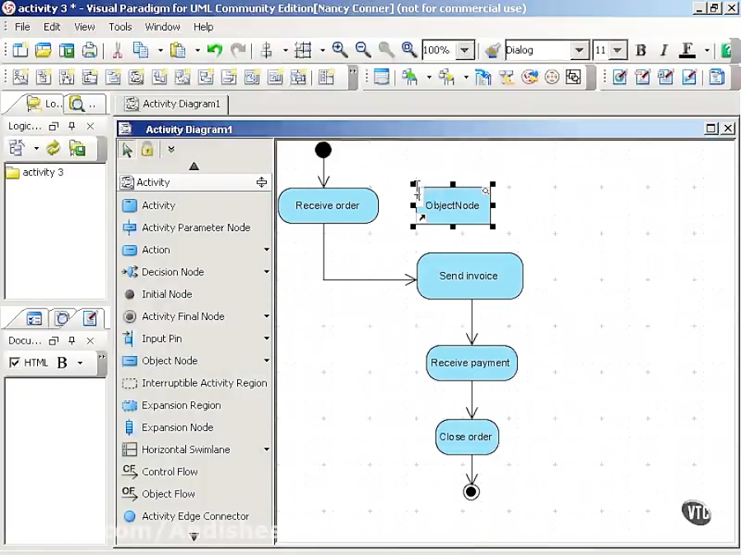The image size is (741, 555).
Task: Select the Expansion Region tool
Action: pos(180,405)
